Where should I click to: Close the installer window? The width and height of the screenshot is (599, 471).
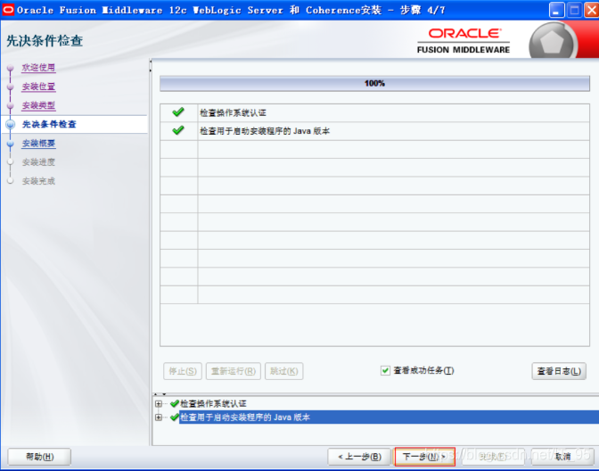591,10
